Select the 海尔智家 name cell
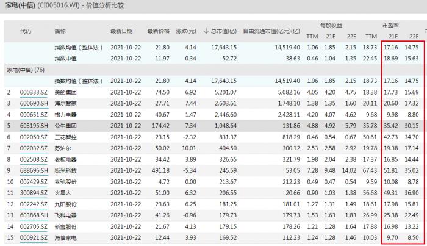This screenshot has width=427, height=246. point(66,104)
